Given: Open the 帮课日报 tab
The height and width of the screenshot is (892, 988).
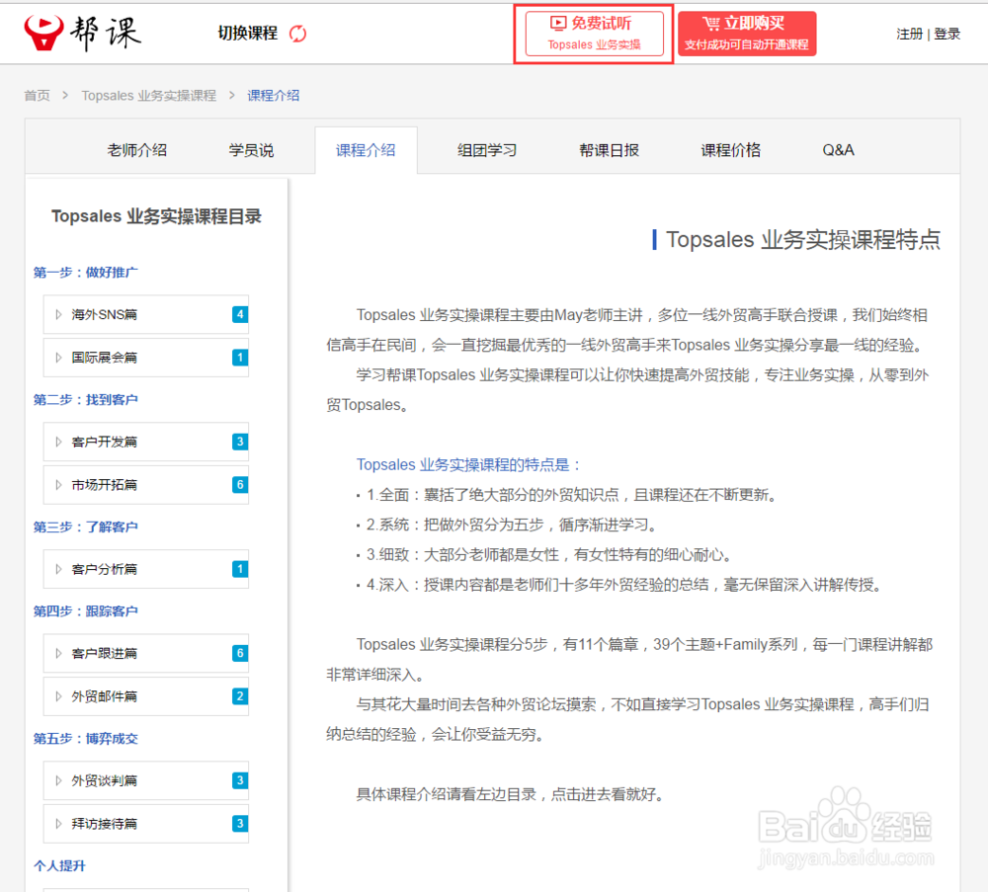Looking at the screenshot, I should coord(609,150).
